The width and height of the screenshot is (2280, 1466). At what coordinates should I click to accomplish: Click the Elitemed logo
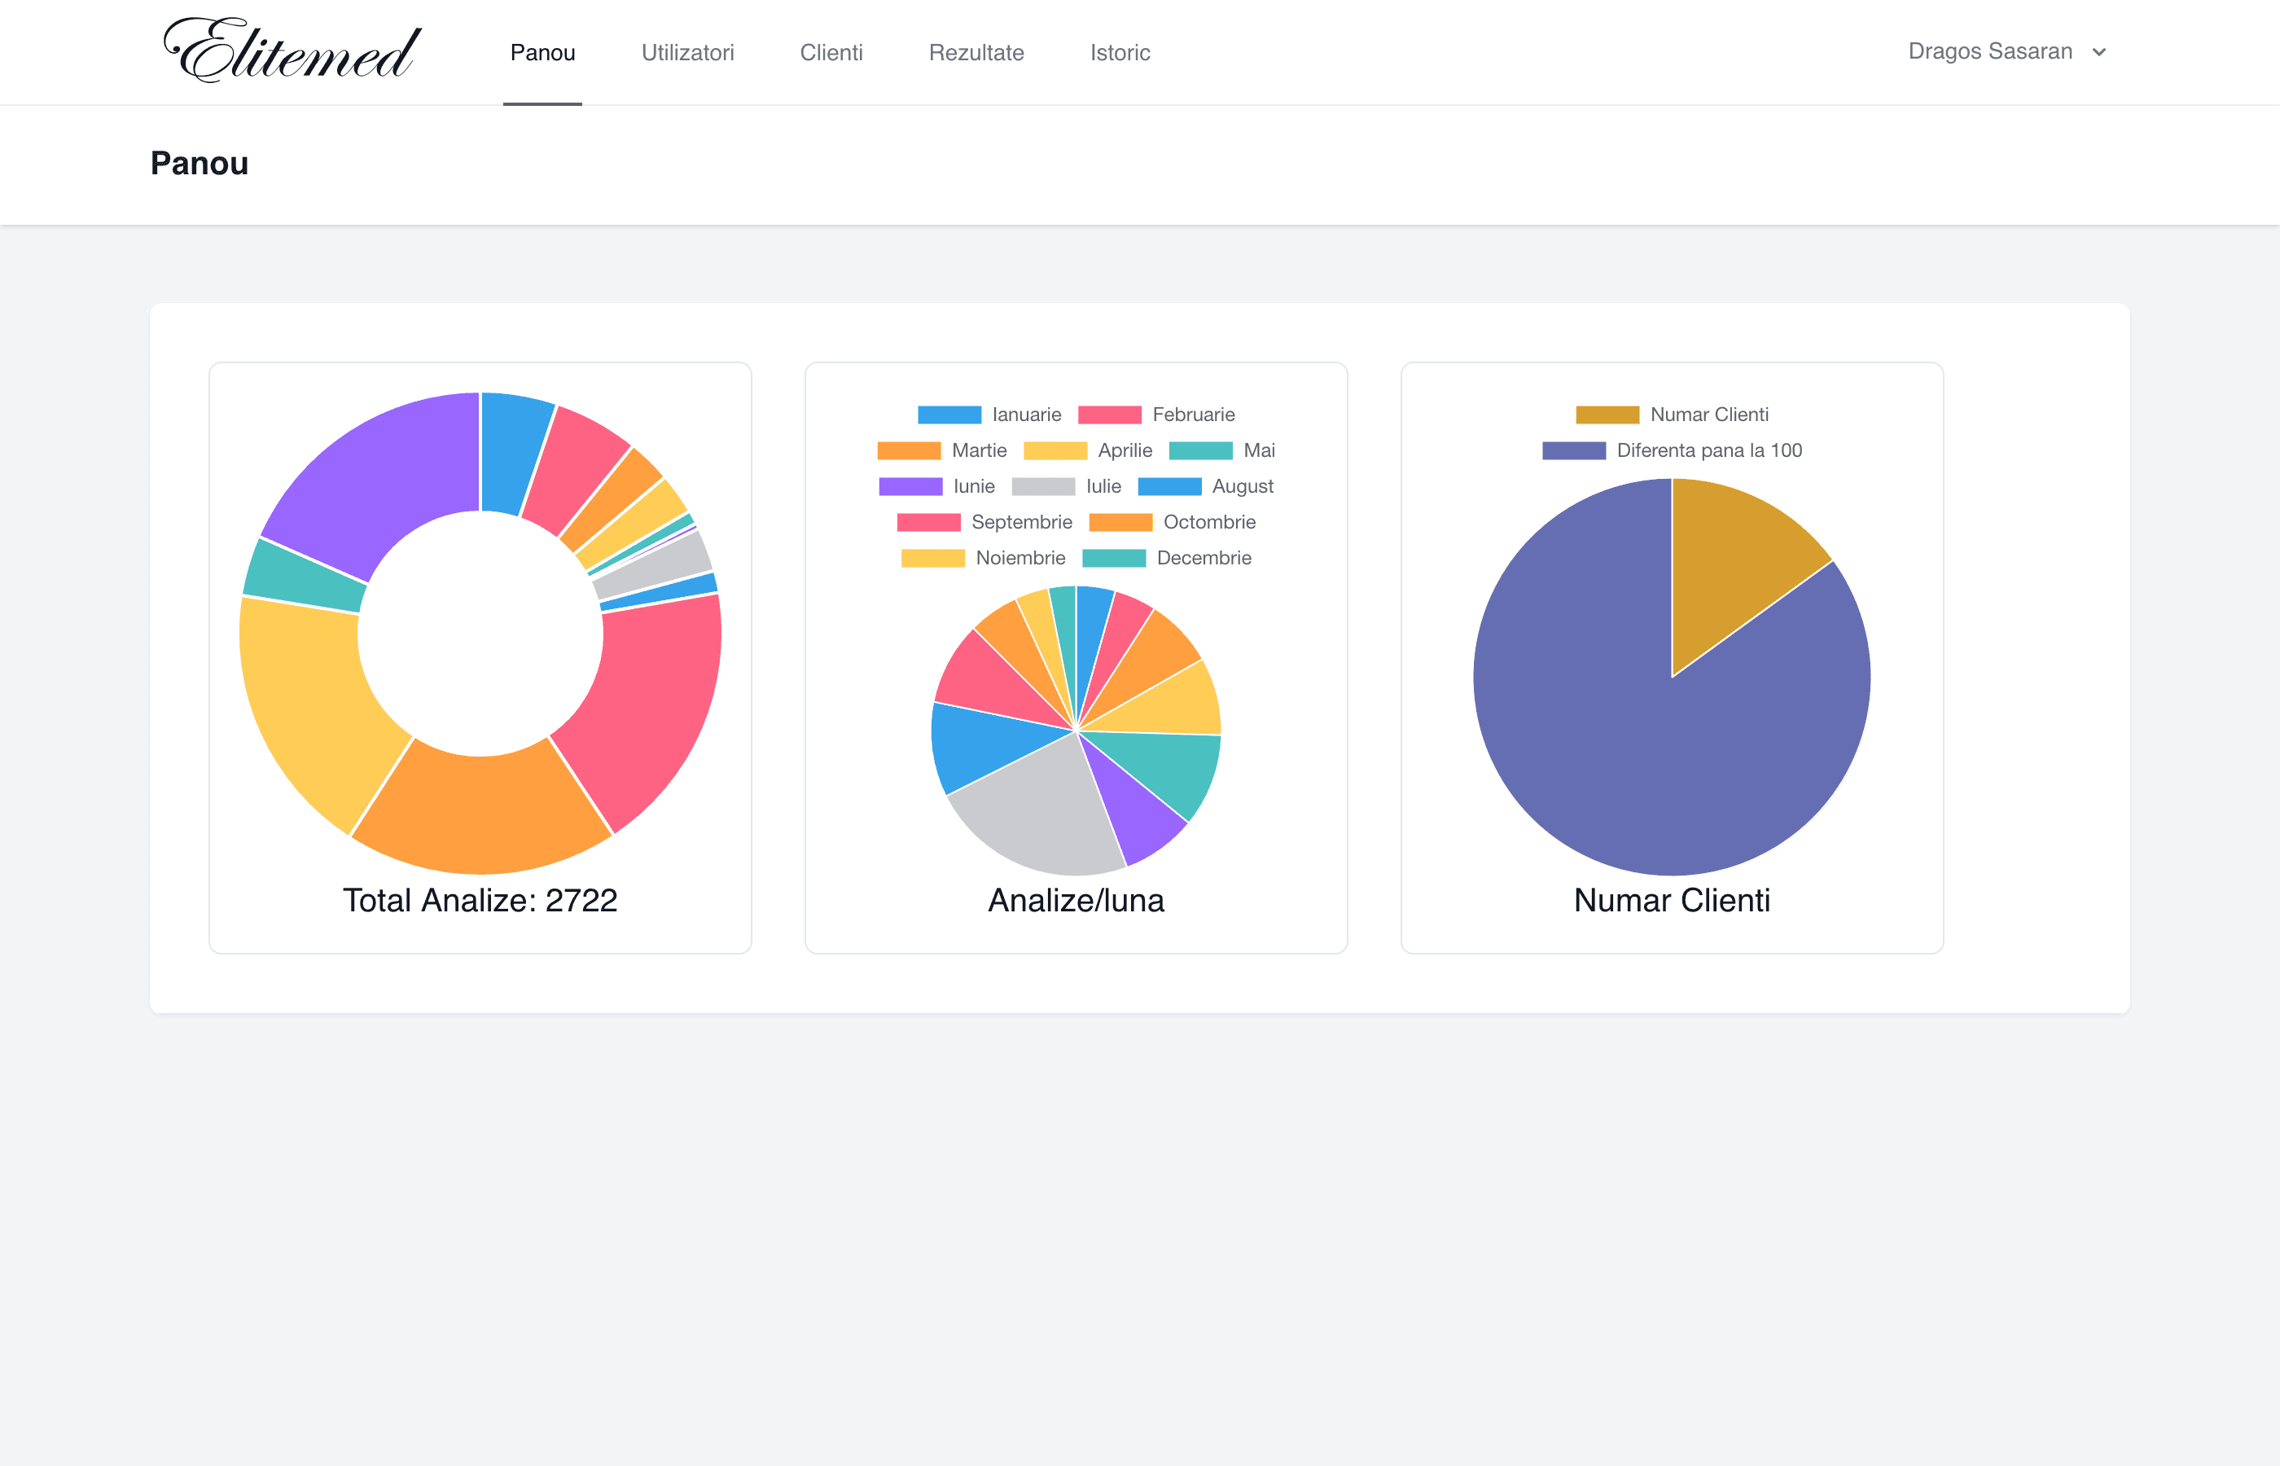[292, 51]
